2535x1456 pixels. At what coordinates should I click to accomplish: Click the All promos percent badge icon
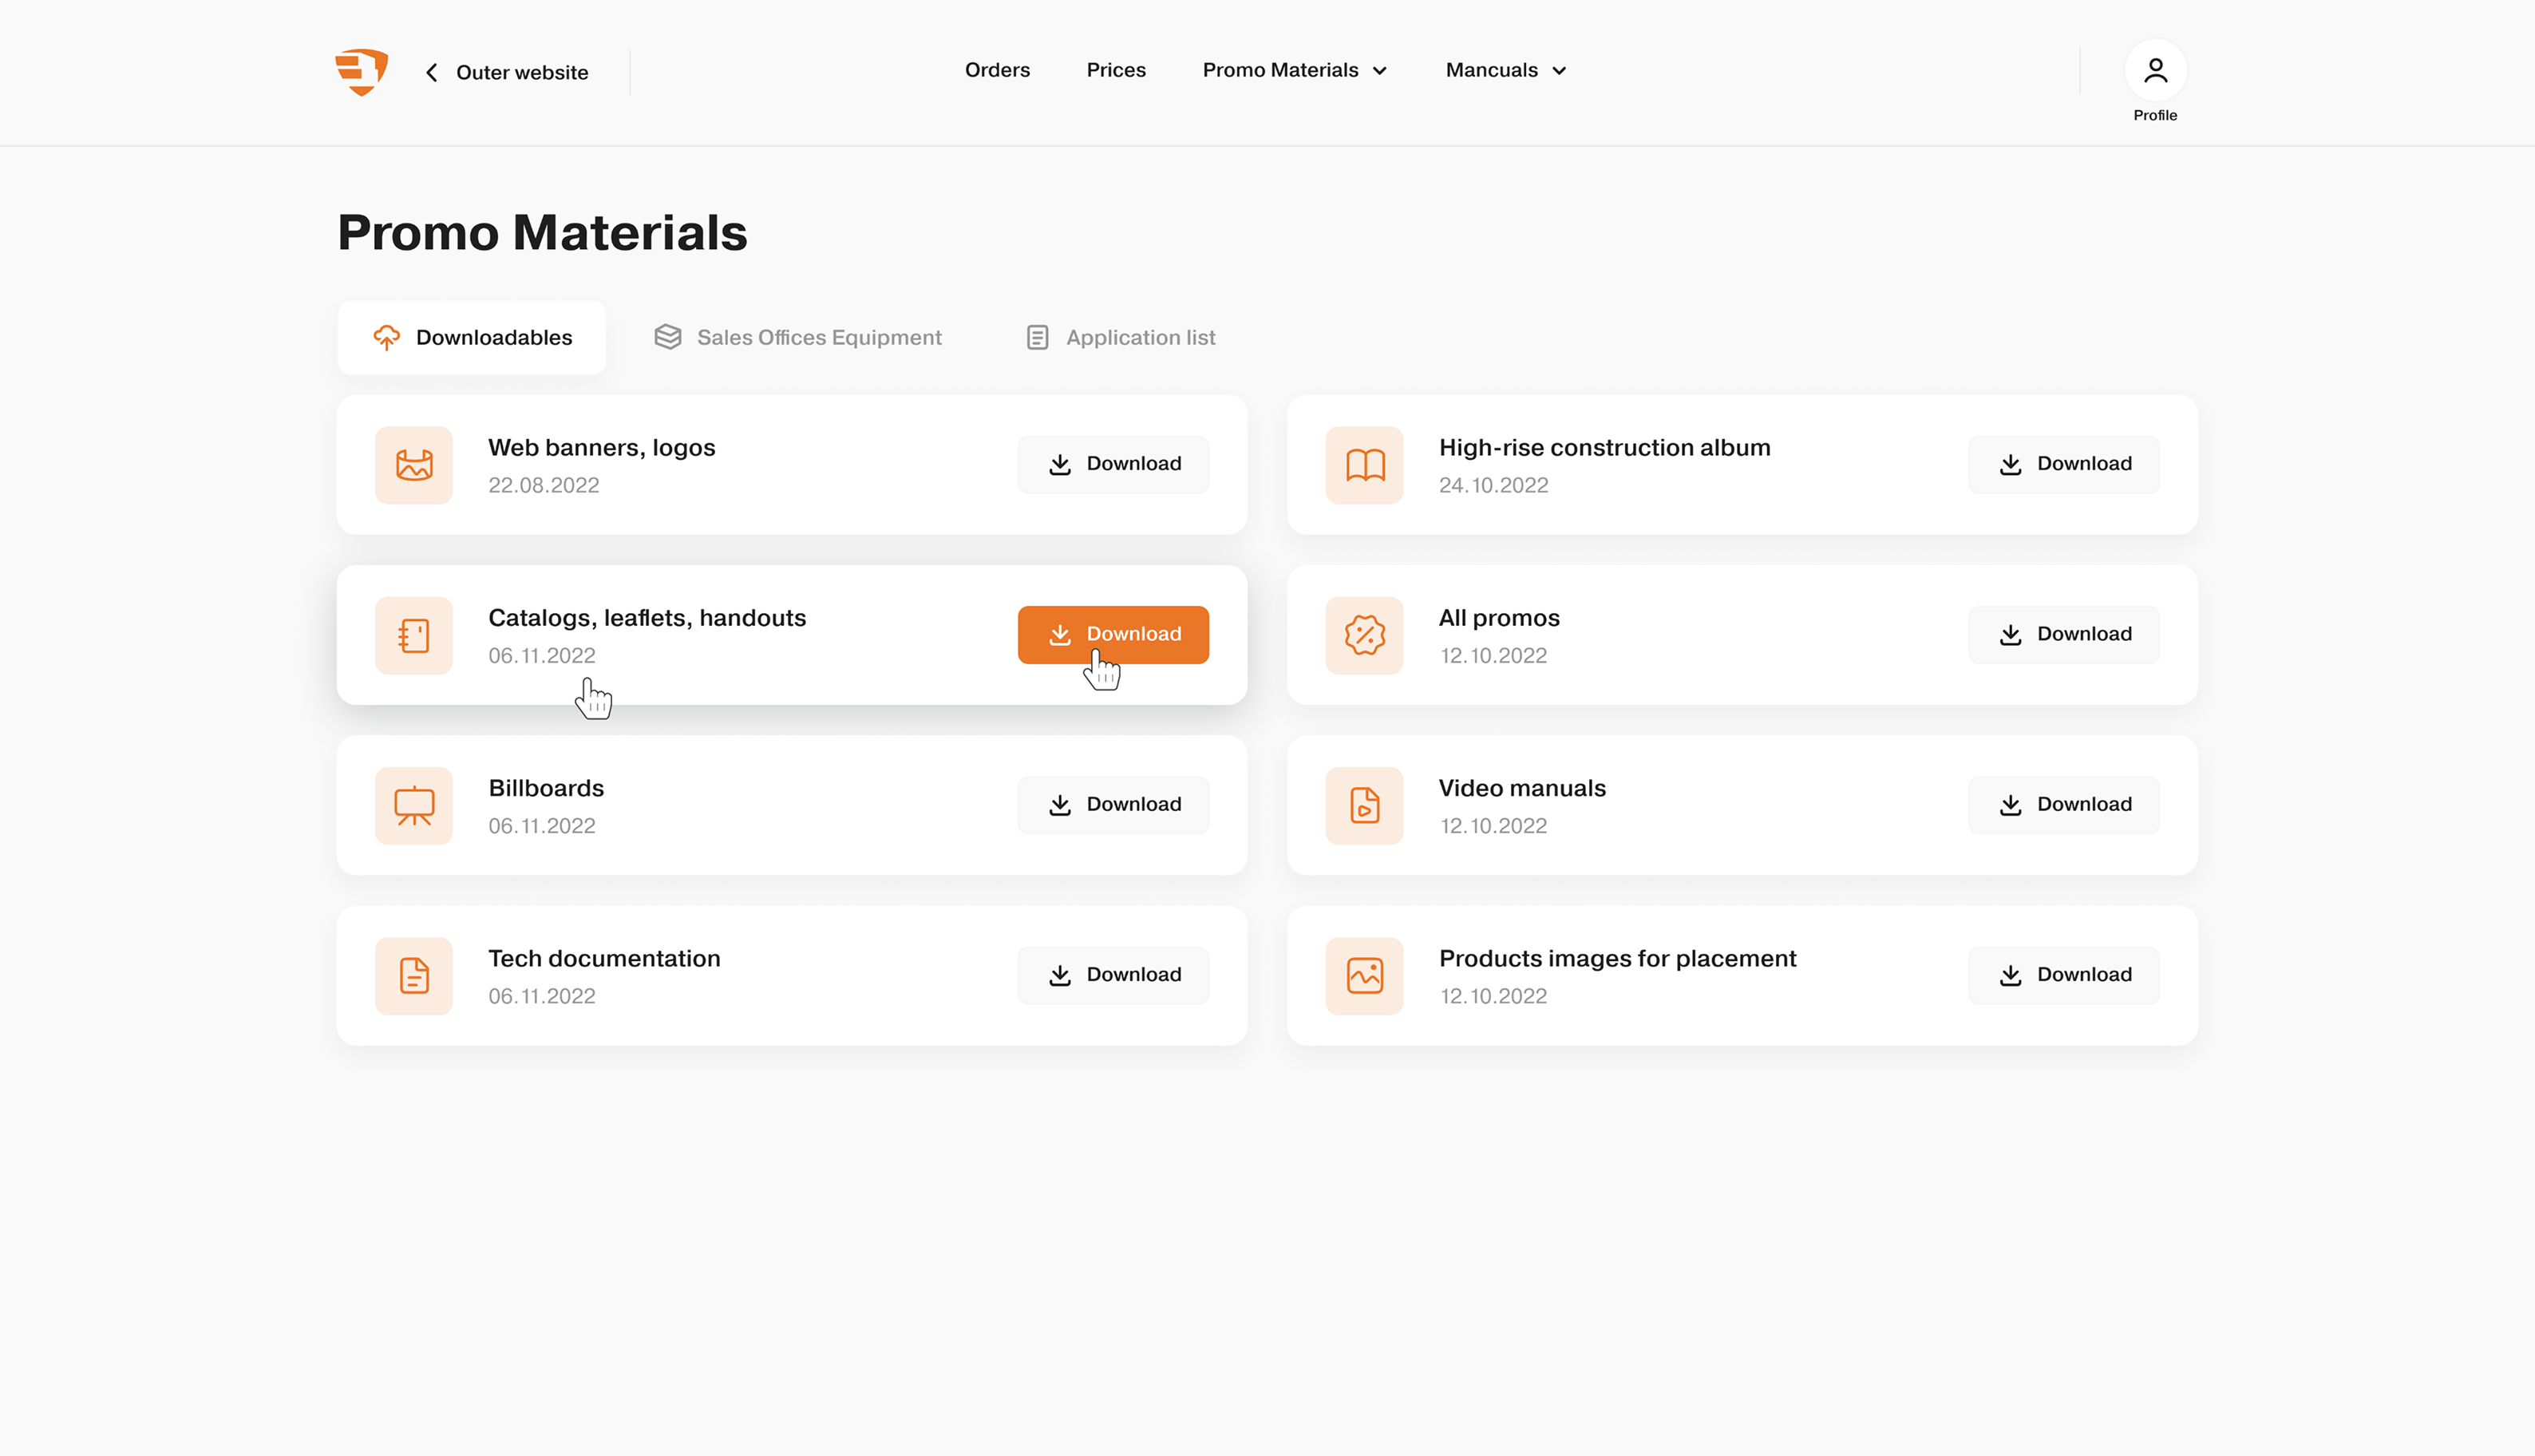pos(1364,635)
